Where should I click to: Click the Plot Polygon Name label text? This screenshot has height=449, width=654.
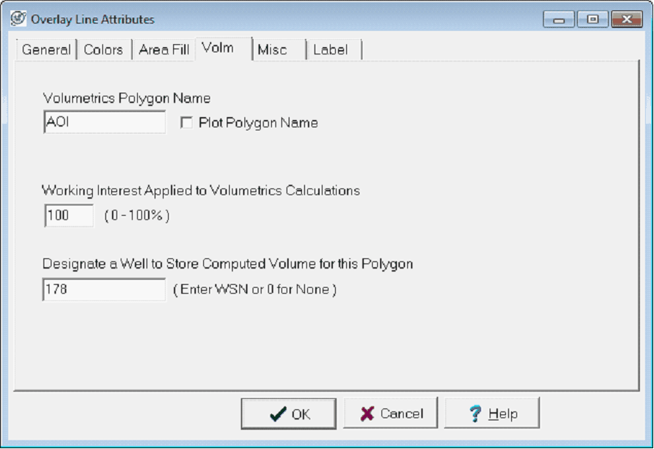tap(258, 123)
